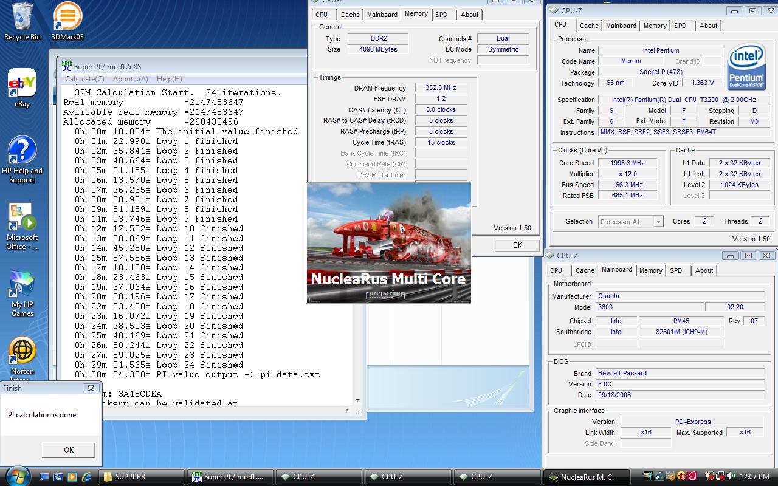
Task: Click OK in the CPU-Z Memory window
Action: coord(517,245)
